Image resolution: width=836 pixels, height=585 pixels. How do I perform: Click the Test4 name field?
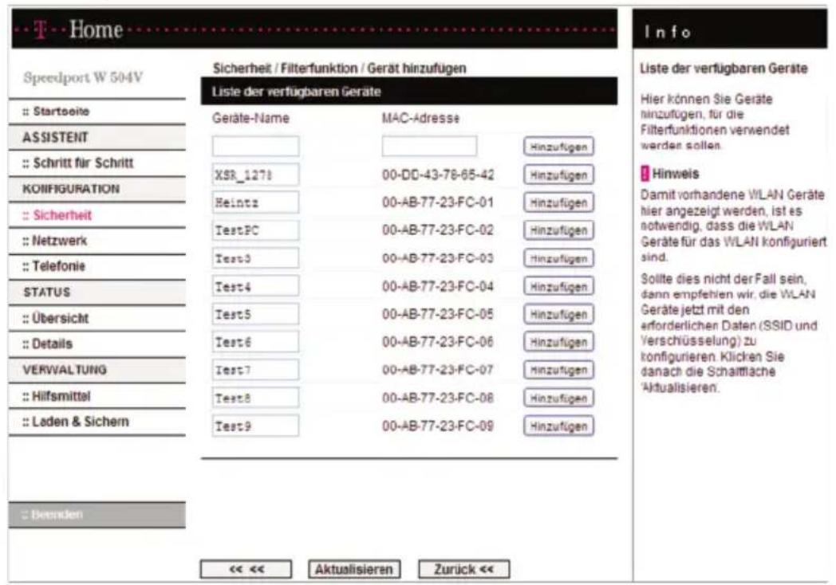coord(255,287)
